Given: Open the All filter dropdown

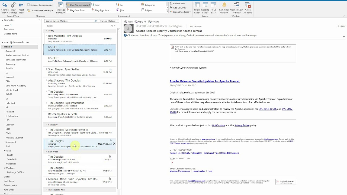Looking at the screenshot, I should point(113,26).
